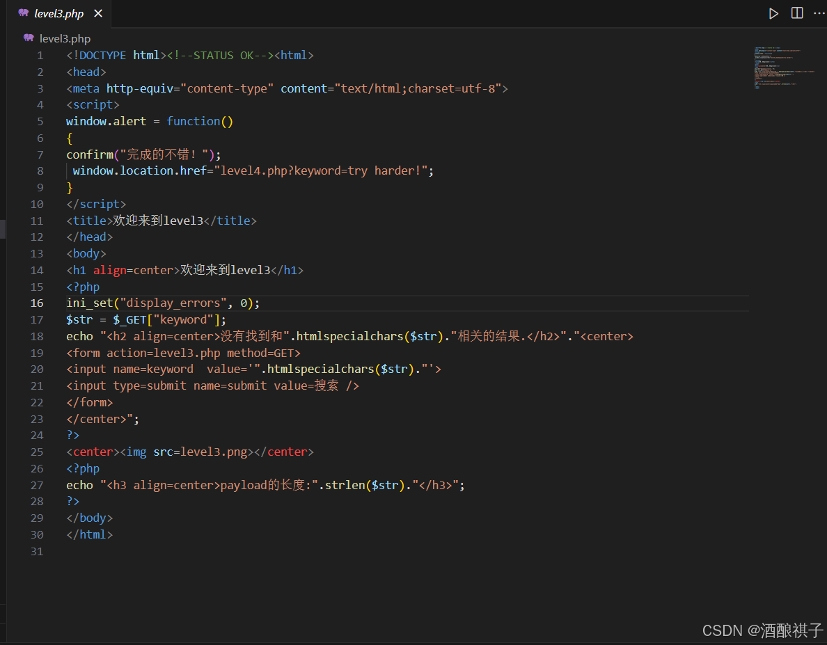Click the closing html tag on line 30
This screenshot has width=827, height=645.
click(x=90, y=535)
